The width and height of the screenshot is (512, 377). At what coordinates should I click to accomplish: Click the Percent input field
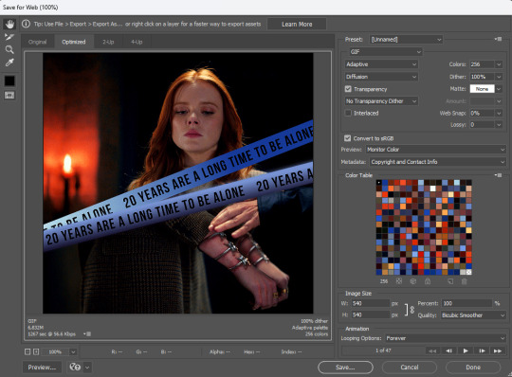coord(466,303)
